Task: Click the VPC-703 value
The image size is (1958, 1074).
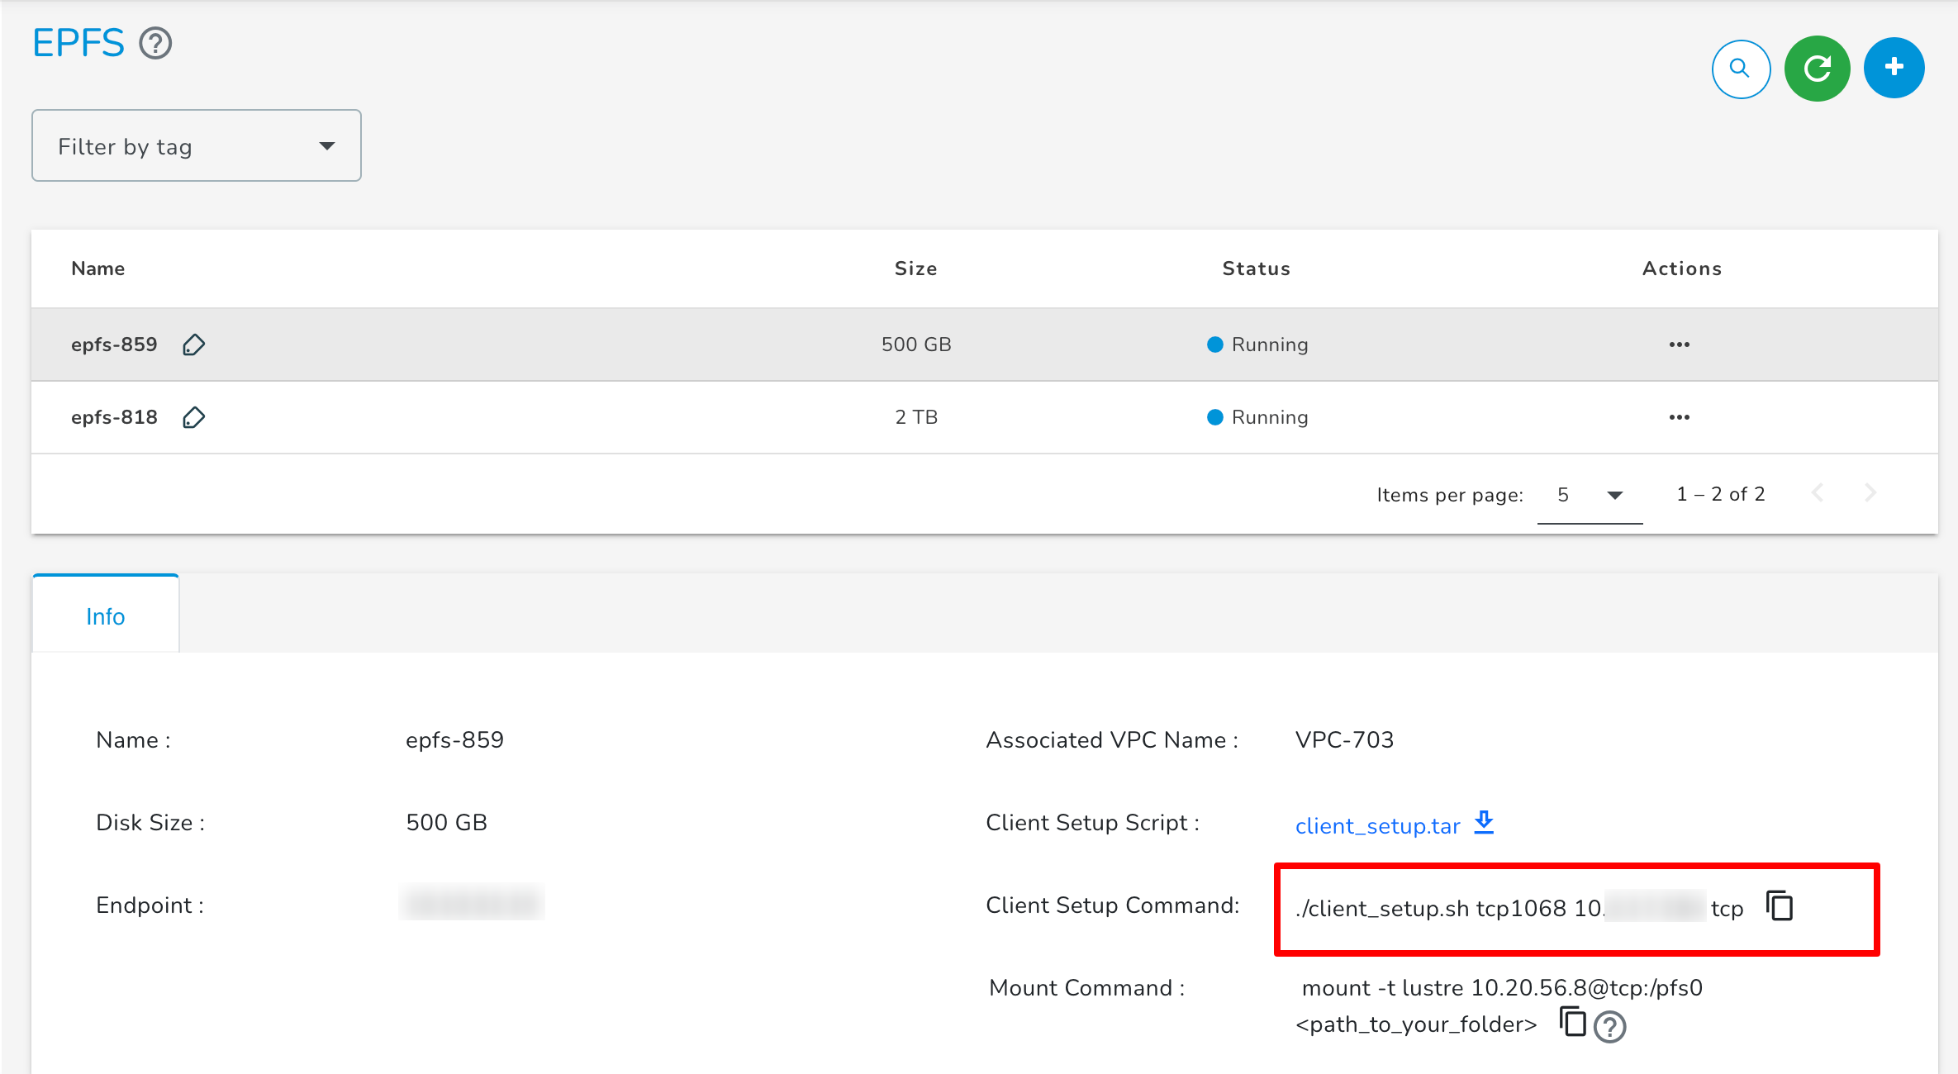Action: pos(1344,739)
